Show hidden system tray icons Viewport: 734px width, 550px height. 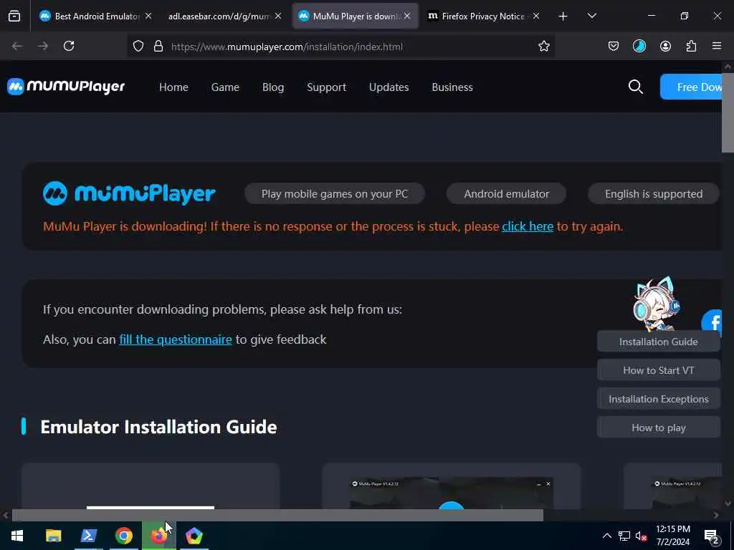(x=606, y=536)
